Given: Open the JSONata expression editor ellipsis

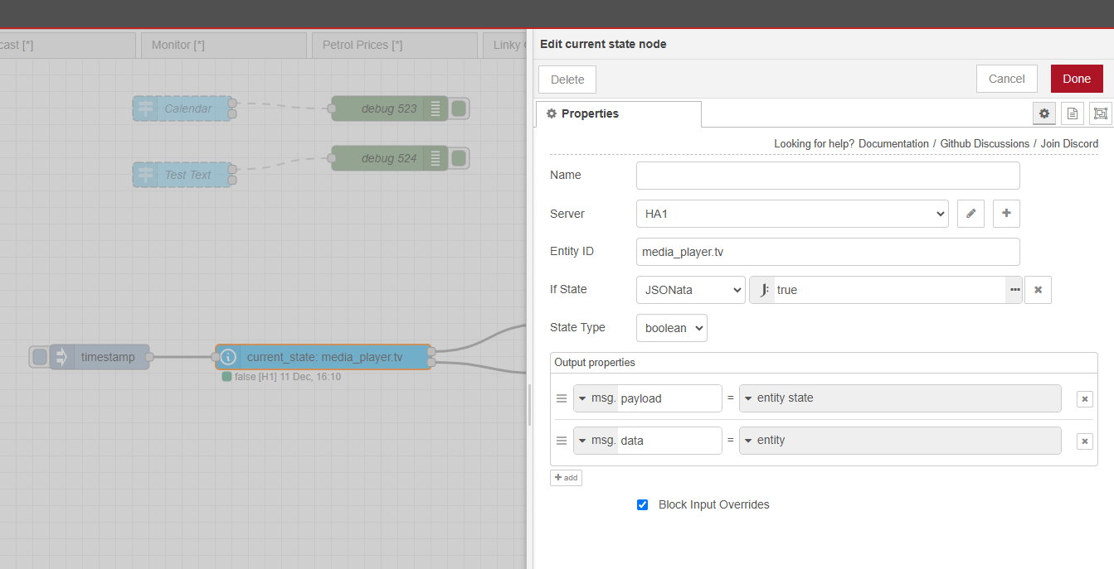Looking at the screenshot, I should pos(1014,289).
